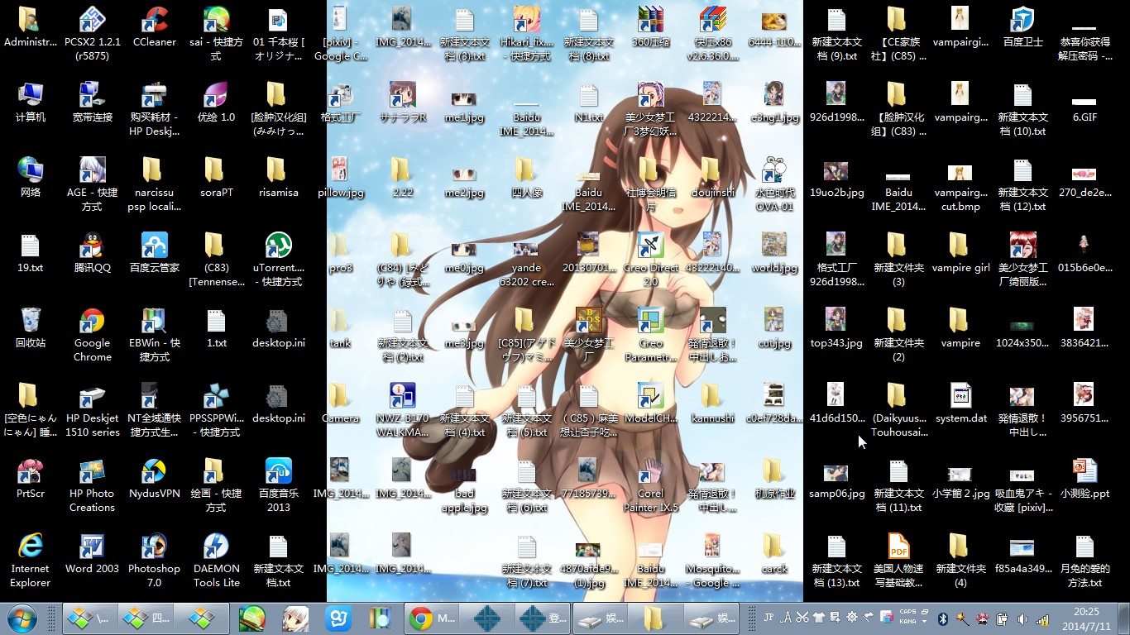The image size is (1130, 635).
Task: Open the 小测验.ppt presentation file
Action: [x=1085, y=470]
